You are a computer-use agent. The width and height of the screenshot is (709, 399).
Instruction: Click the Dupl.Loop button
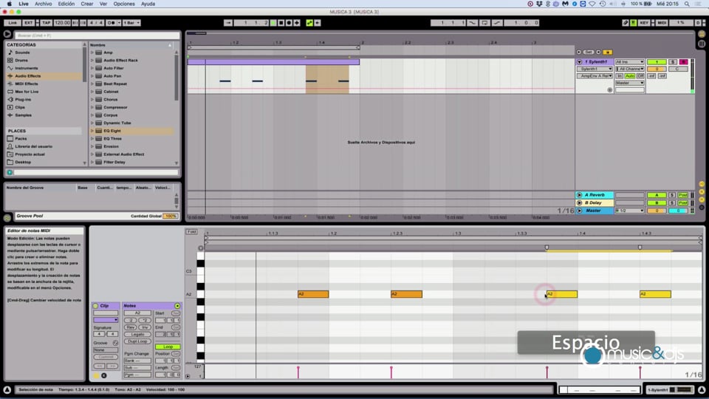point(137,341)
